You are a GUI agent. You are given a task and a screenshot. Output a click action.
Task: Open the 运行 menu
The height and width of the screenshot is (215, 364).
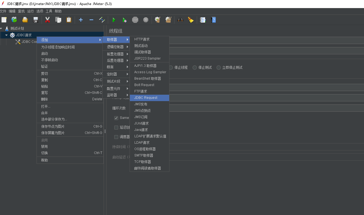30,11
